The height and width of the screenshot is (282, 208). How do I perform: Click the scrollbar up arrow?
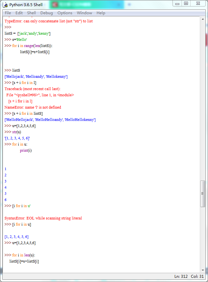203,19
